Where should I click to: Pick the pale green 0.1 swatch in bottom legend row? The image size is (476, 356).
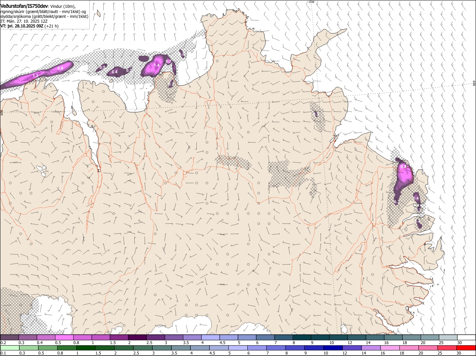[9, 348]
